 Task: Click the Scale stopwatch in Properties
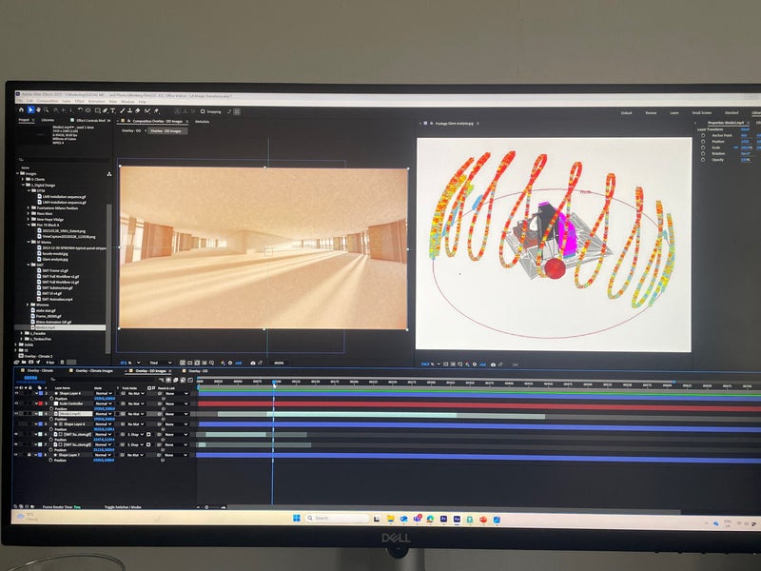pos(703,148)
